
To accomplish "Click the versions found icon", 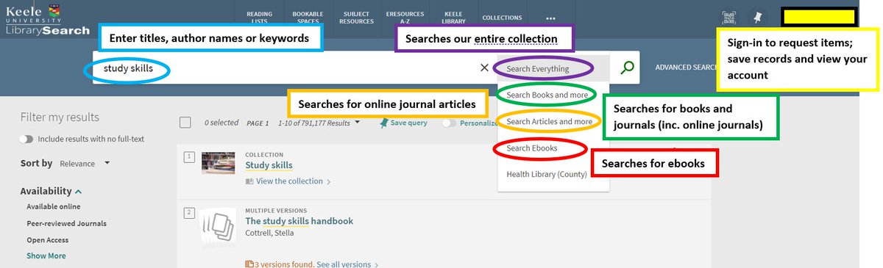I will pos(249,264).
